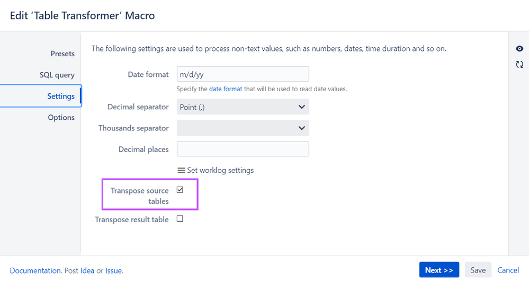Open the SQL query tab
529x281 pixels.
coord(57,75)
